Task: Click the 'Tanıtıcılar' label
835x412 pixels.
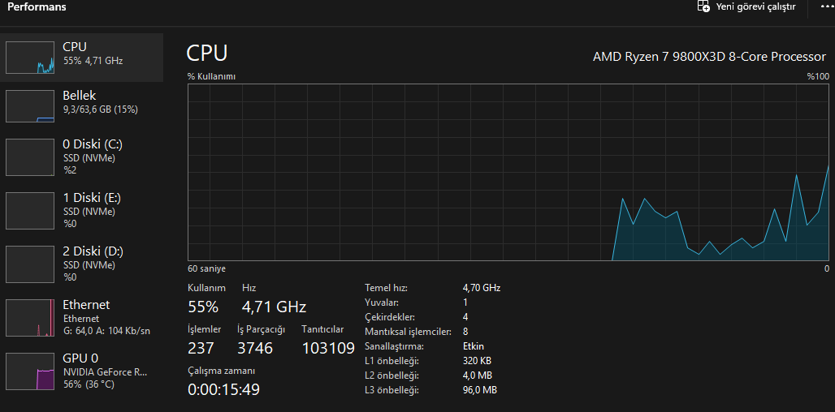Action: point(322,329)
